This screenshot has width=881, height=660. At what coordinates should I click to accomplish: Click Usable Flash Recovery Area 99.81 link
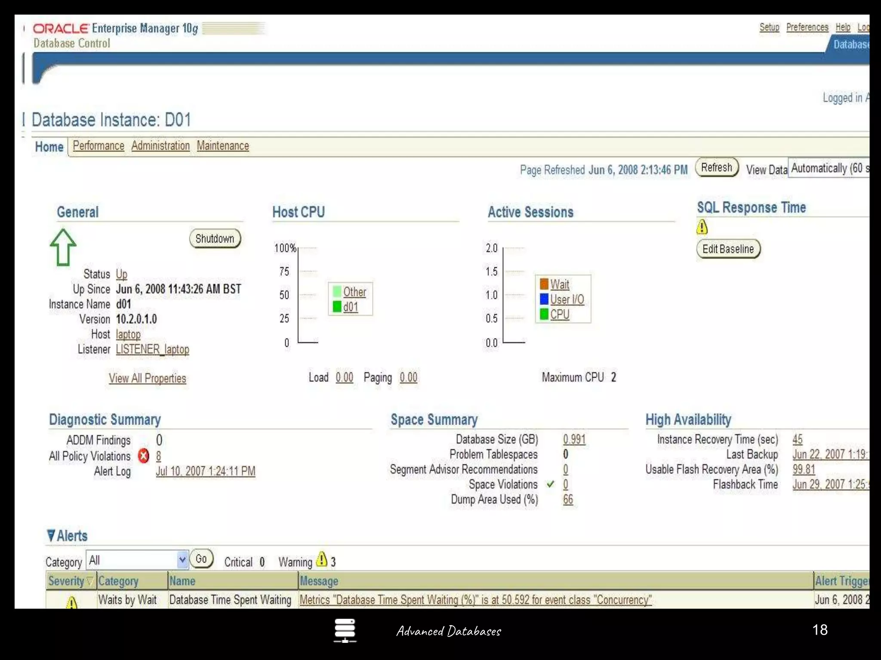coord(804,469)
